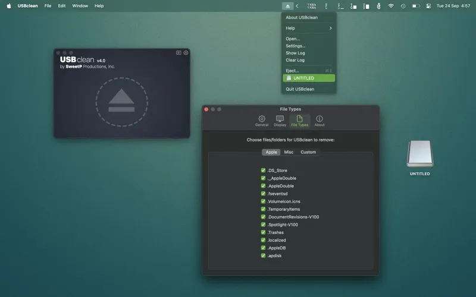Image resolution: width=476 pixels, height=297 pixels.
Task: Select About USBclean menu entry
Action: point(309,18)
